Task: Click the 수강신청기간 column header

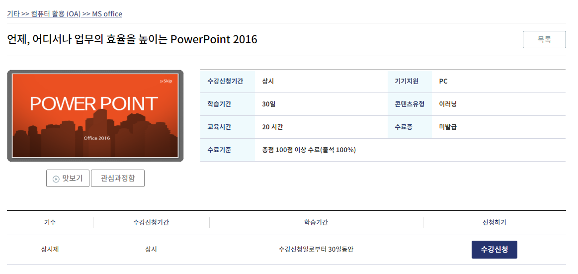Action: (151, 223)
